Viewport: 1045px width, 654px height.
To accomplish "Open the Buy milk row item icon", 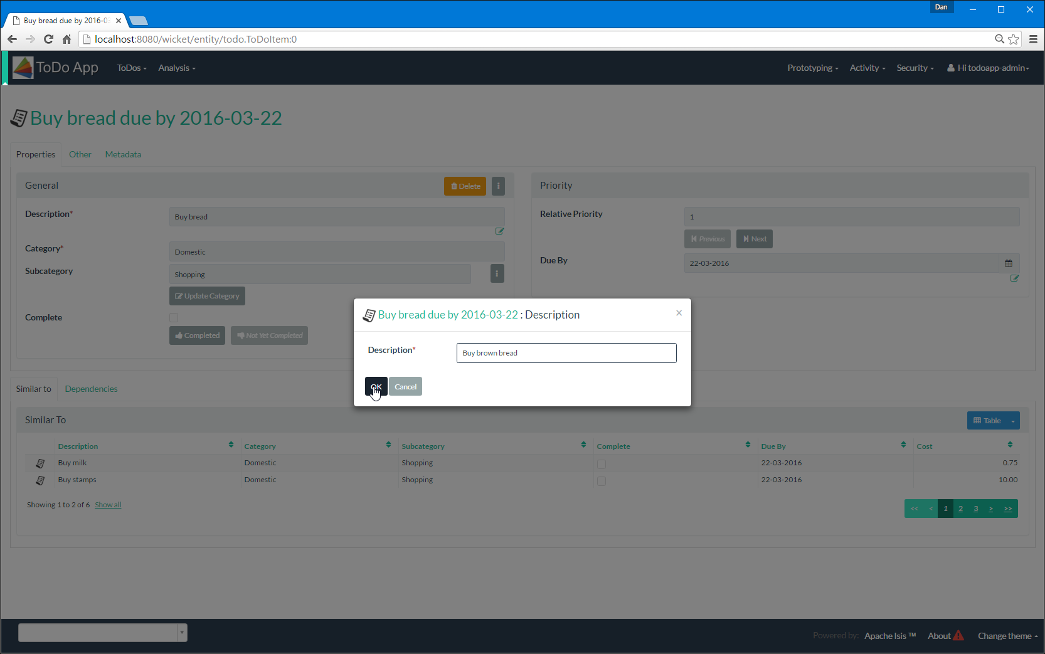I will tap(40, 463).
